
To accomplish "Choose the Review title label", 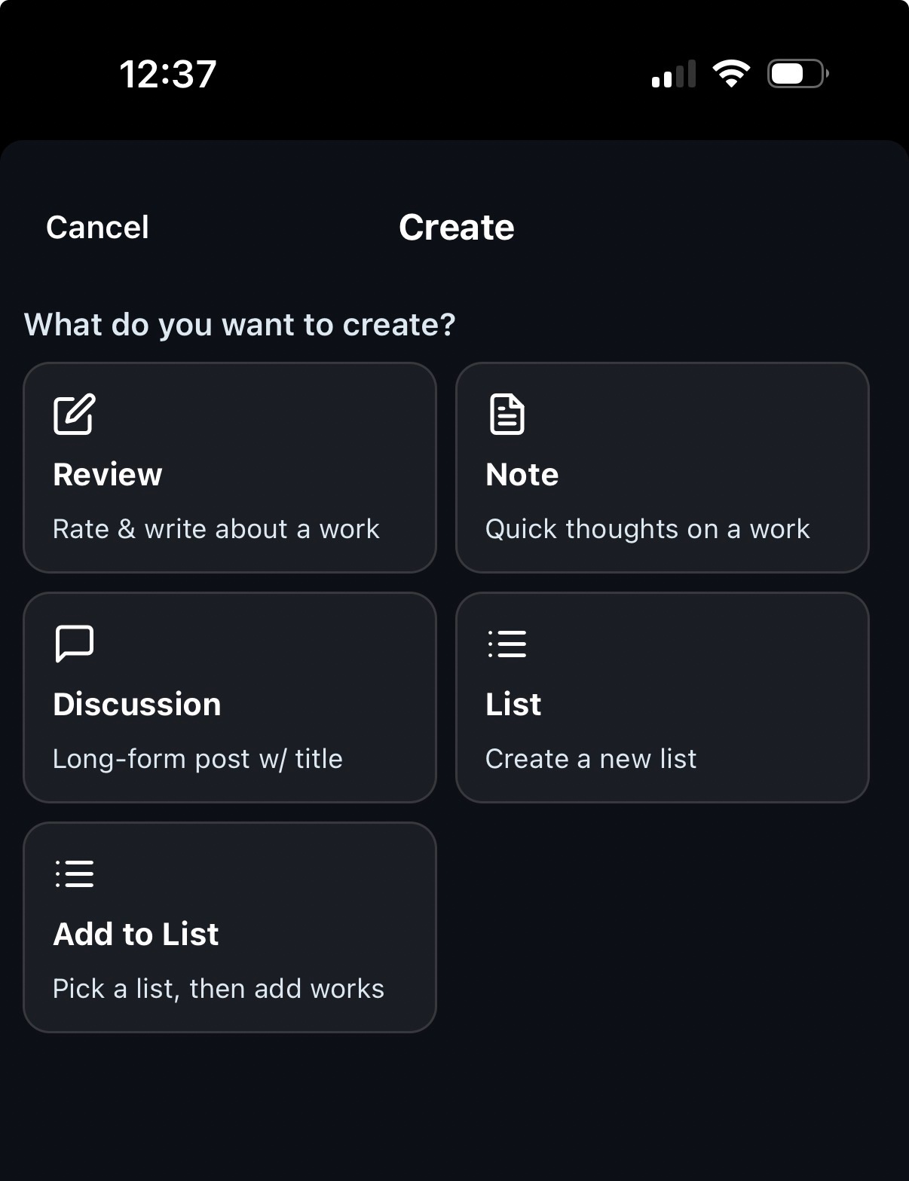I will point(108,475).
